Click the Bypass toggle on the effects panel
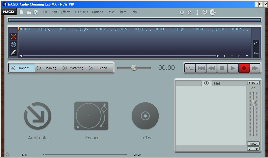Image resolution: width=268 pixels, height=158 pixels. pos(253,82)
